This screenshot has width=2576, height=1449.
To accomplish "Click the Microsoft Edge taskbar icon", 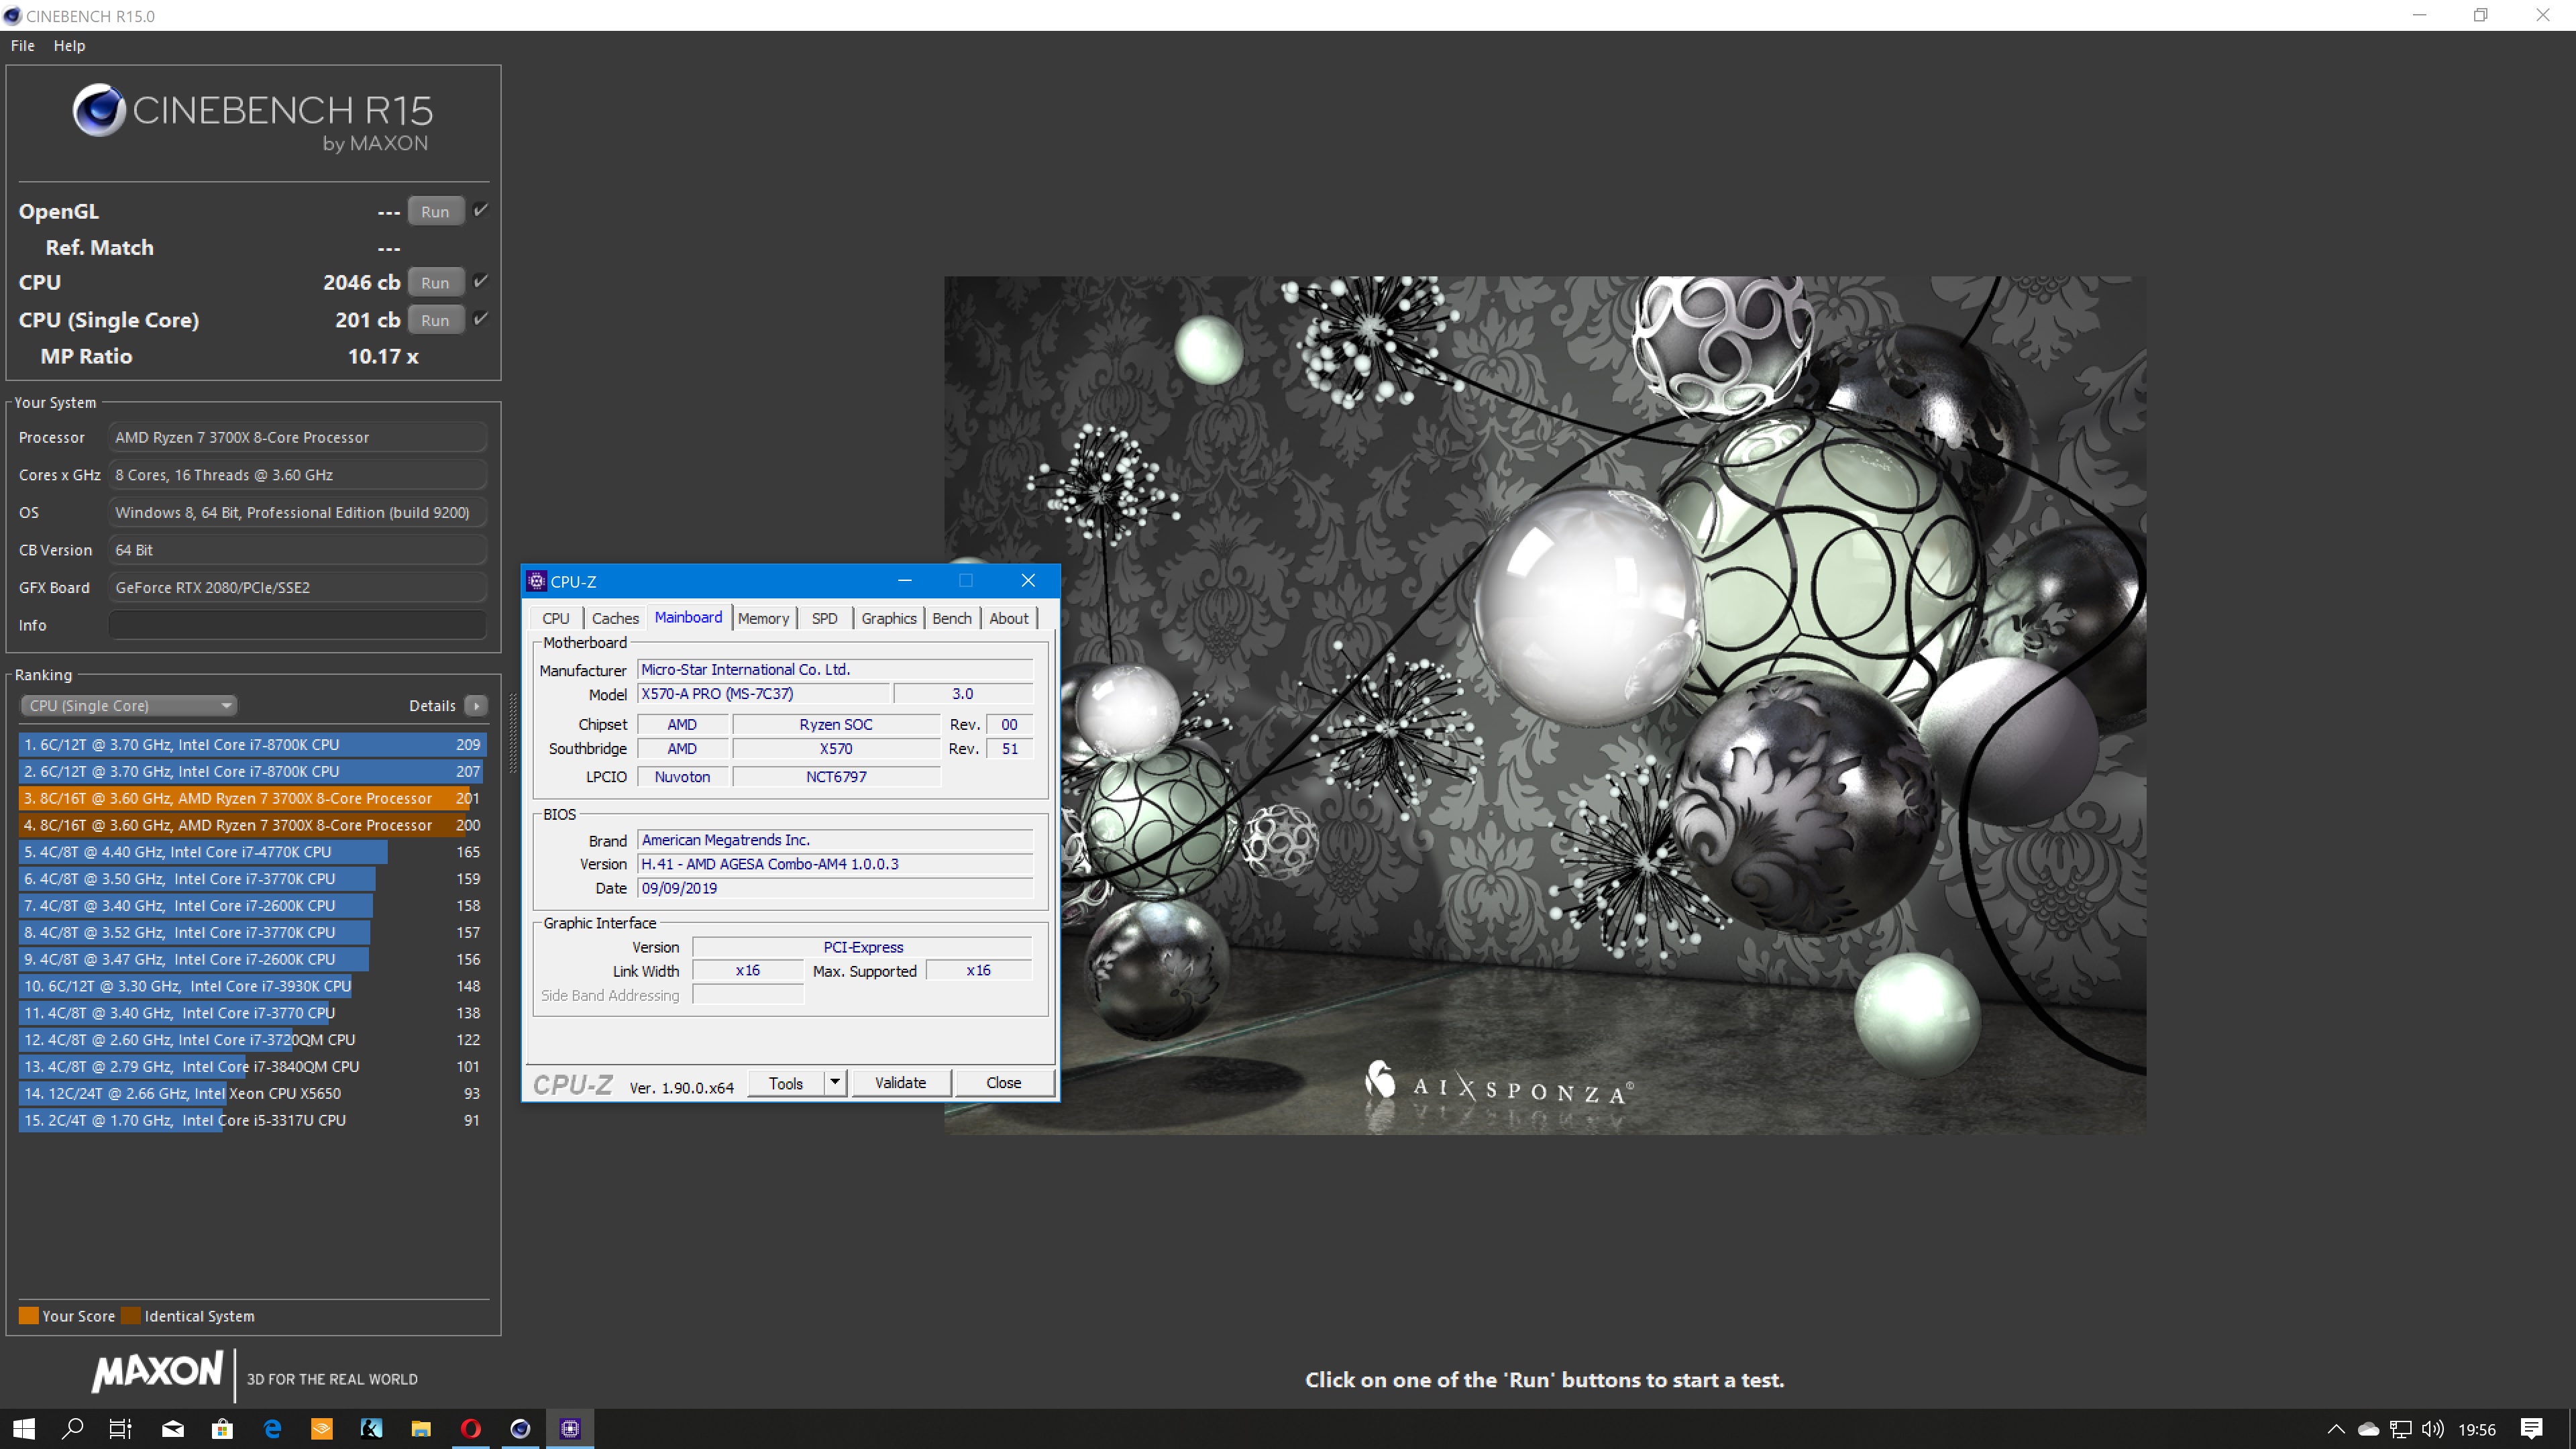I will click(272, 1429).
